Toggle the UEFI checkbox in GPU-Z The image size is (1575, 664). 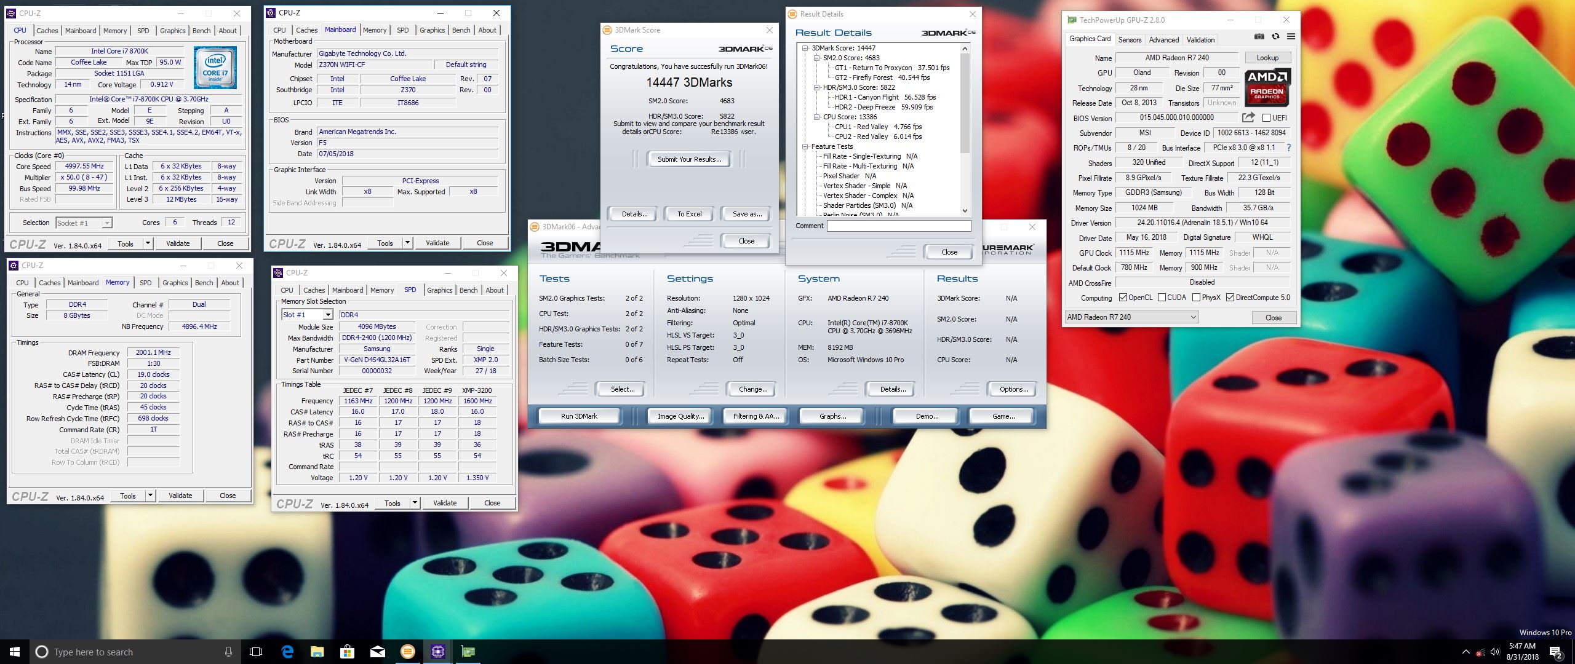[1266, 117]
